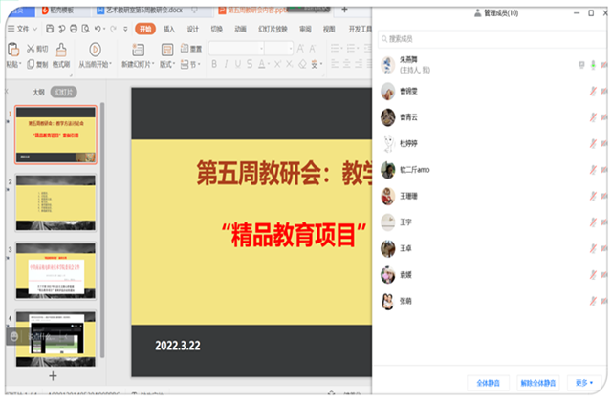Expand the 更多 dropdown in members panel
The image size is (612, 401).
tap(583, 382)
